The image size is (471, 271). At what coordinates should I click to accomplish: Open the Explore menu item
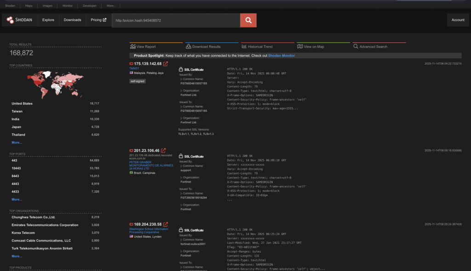(48, 20)
